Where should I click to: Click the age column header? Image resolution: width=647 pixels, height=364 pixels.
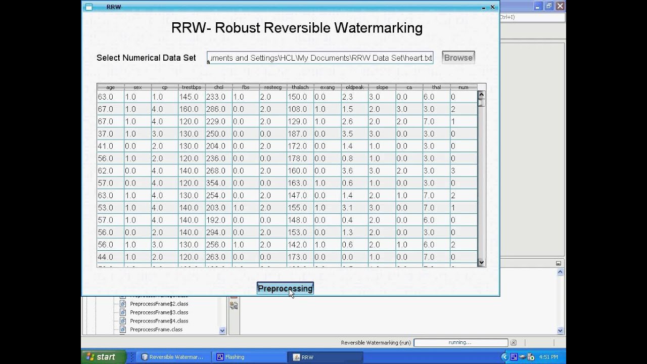click(x=110, y=87)
